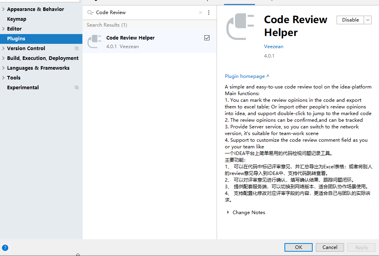Click the search magnifier icon in plugin search
Screen dimensions: 379x256
tap(90, 13)
